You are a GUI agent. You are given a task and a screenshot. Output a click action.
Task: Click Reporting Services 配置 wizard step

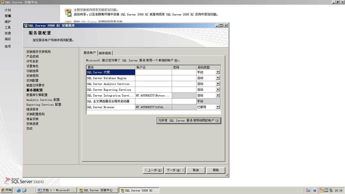click(x=44, y=105)
